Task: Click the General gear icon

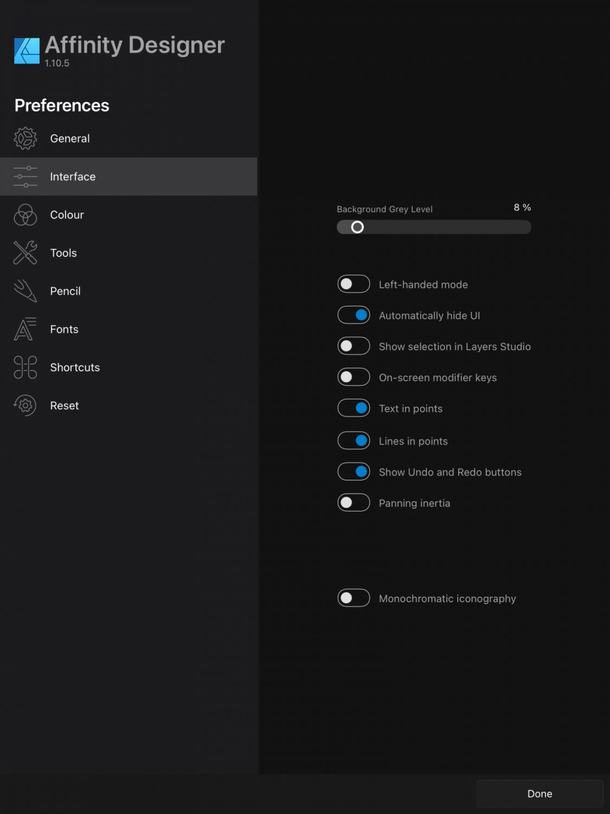Action: 24,138
